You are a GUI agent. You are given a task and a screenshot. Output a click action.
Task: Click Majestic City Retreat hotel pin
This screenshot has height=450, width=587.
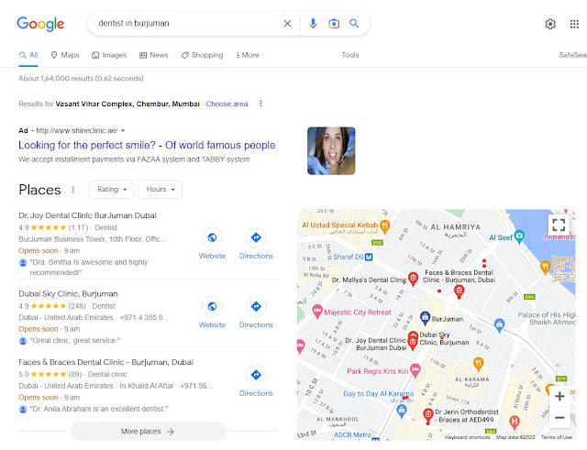tap(317, 312)
